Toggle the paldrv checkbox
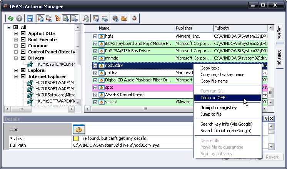 pyautogui.click(x=95, y=73)
